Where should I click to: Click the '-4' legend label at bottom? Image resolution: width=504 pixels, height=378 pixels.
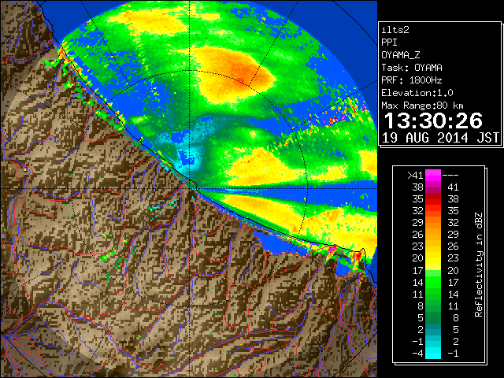418,354
